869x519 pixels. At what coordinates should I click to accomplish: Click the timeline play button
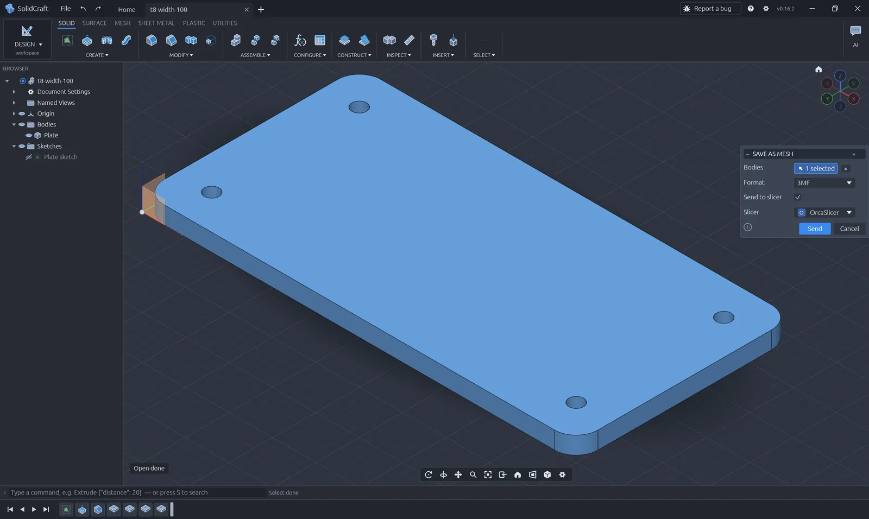pyautogui.click(x=34, y=509)
